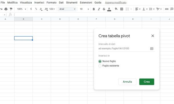Click the Appena modificato link

[x=116, y=3]
